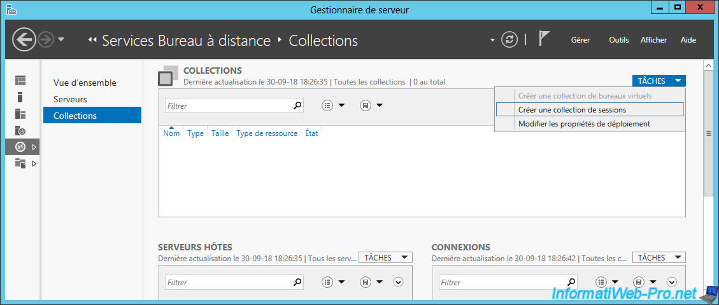Click the back navigation arrow button
The height and width of the screenshot is (305, 719).
(24, 40)
